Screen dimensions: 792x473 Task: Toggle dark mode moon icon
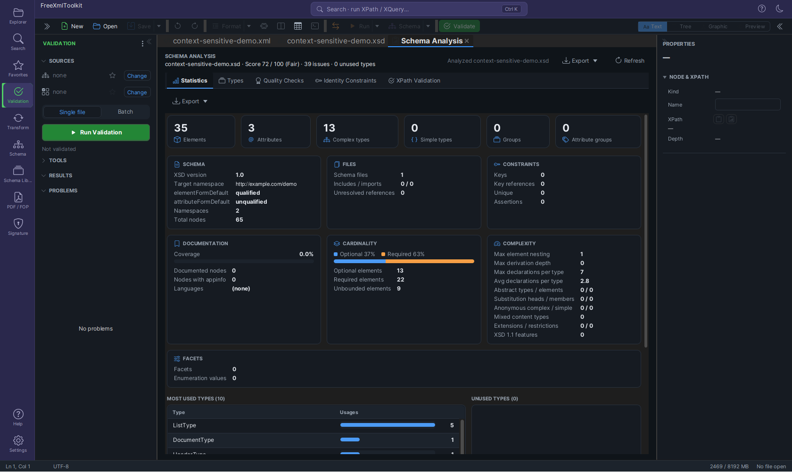[779, 8]
